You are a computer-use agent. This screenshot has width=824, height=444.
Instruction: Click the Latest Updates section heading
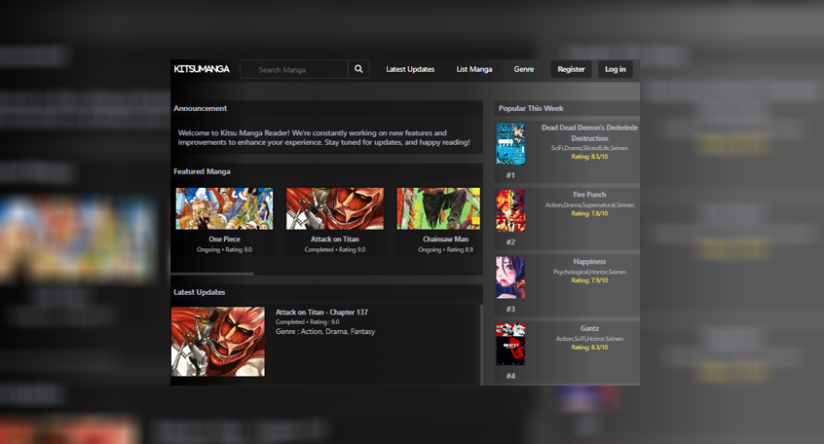199,292
